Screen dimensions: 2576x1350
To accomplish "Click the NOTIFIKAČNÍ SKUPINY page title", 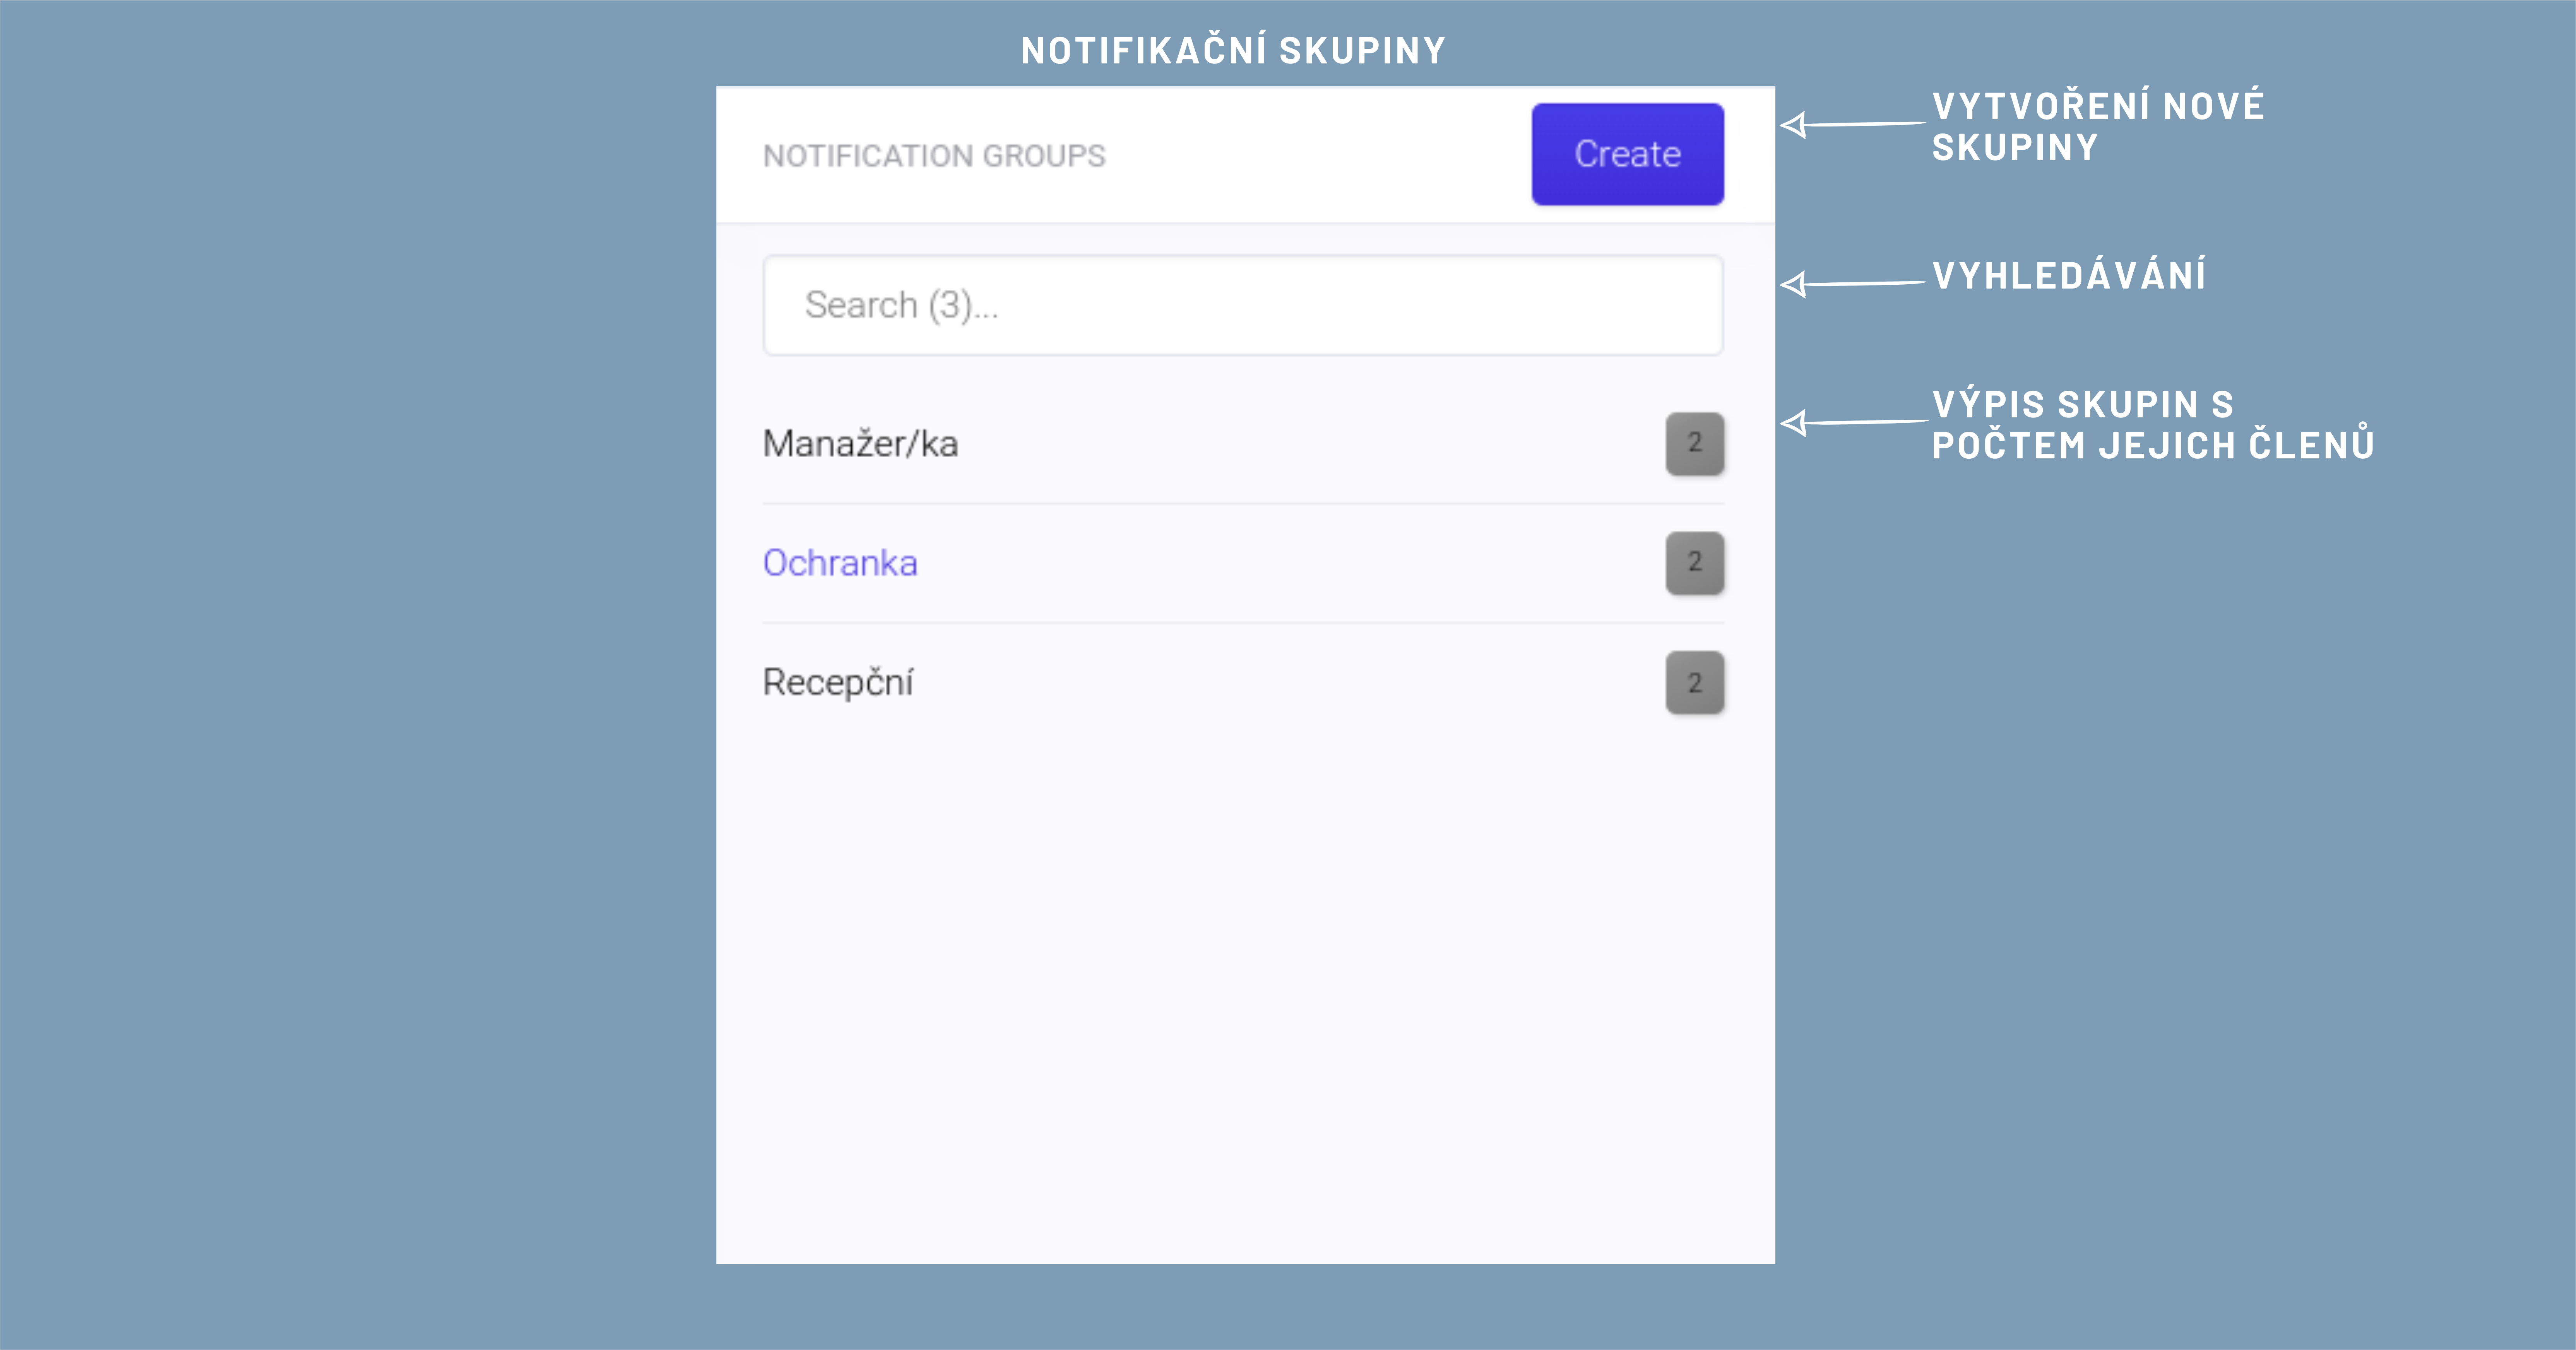I will (x=1233, y=50).
